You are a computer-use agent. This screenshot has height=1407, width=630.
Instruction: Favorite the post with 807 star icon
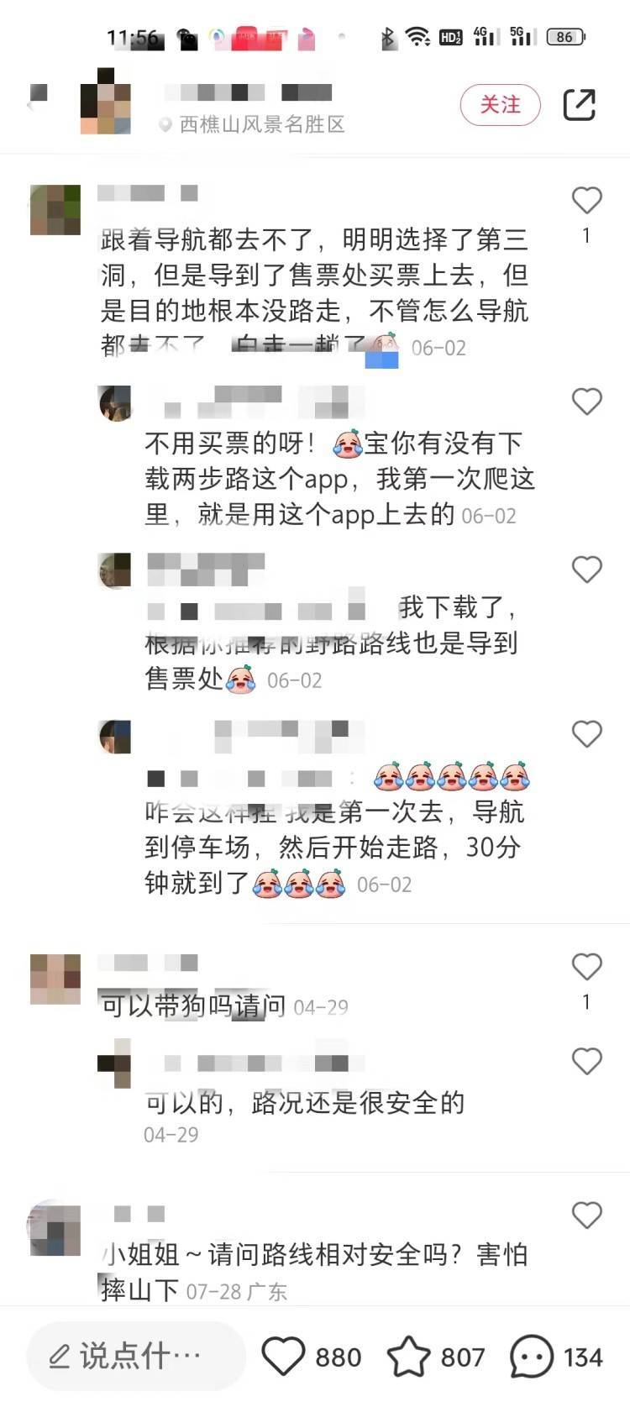[x=408, y=1357]
